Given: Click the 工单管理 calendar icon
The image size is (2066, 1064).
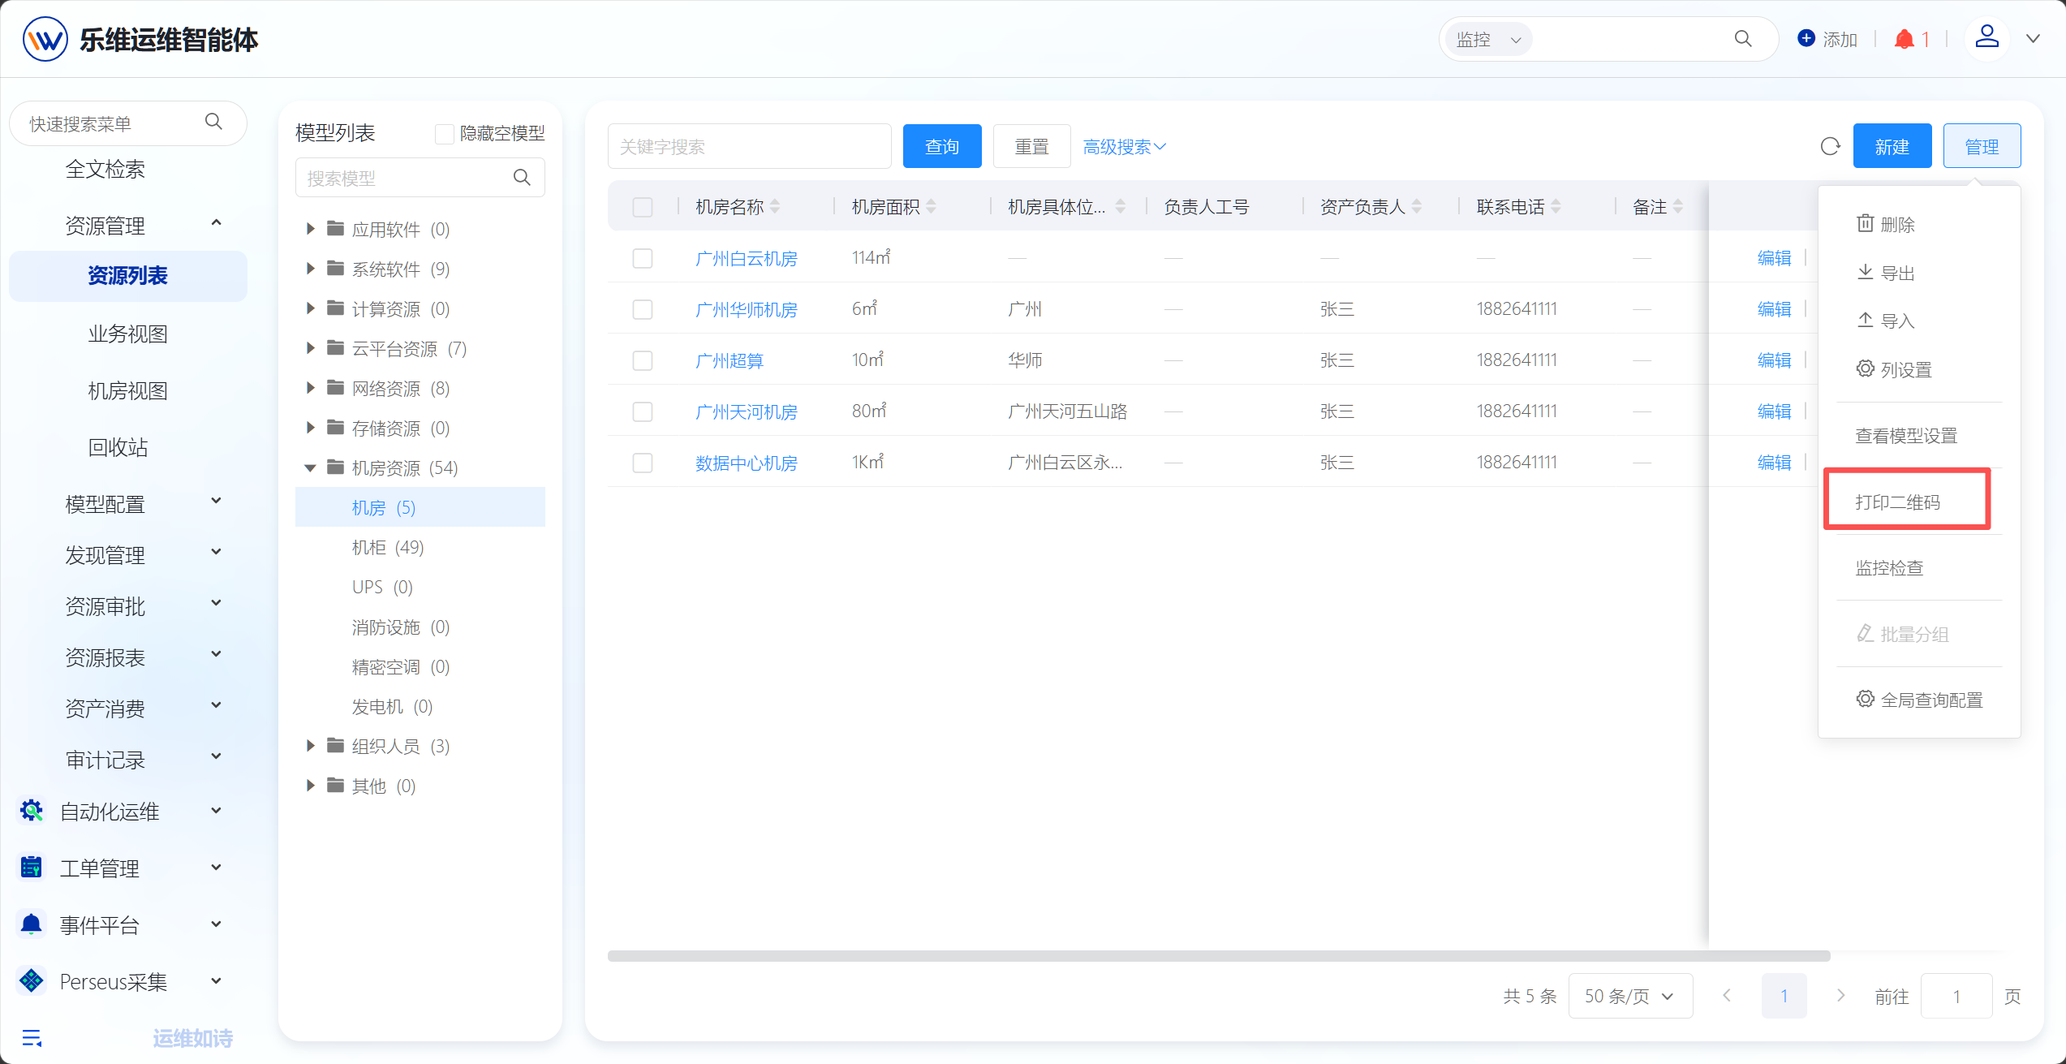Looking at the screenshot, I should click(x=32, y=868).
